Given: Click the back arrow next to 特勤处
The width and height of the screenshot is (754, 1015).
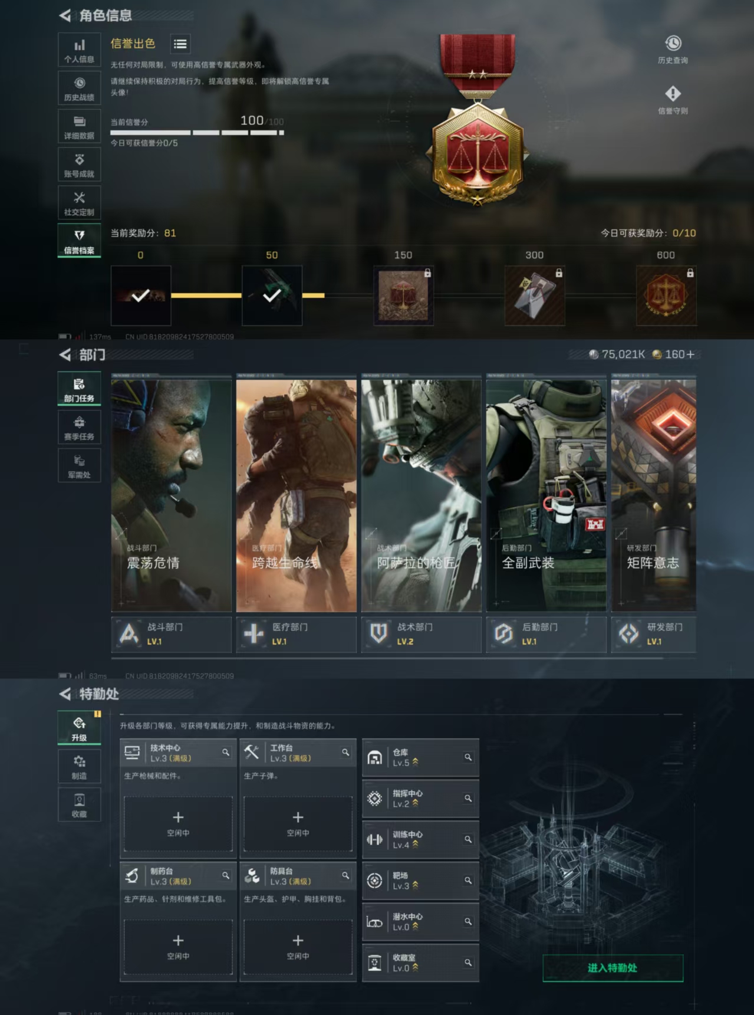Looking at the screenshot, I should pos(65,694).
